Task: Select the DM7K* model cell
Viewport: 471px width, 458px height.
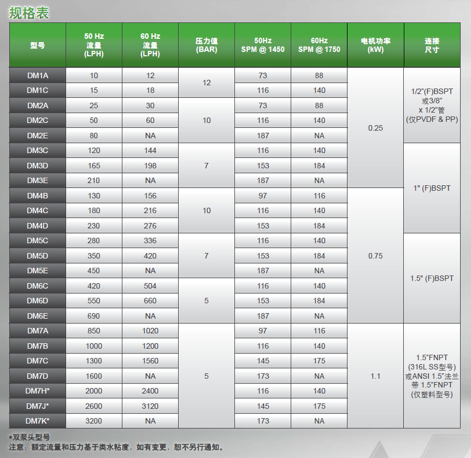Action: 38,421
